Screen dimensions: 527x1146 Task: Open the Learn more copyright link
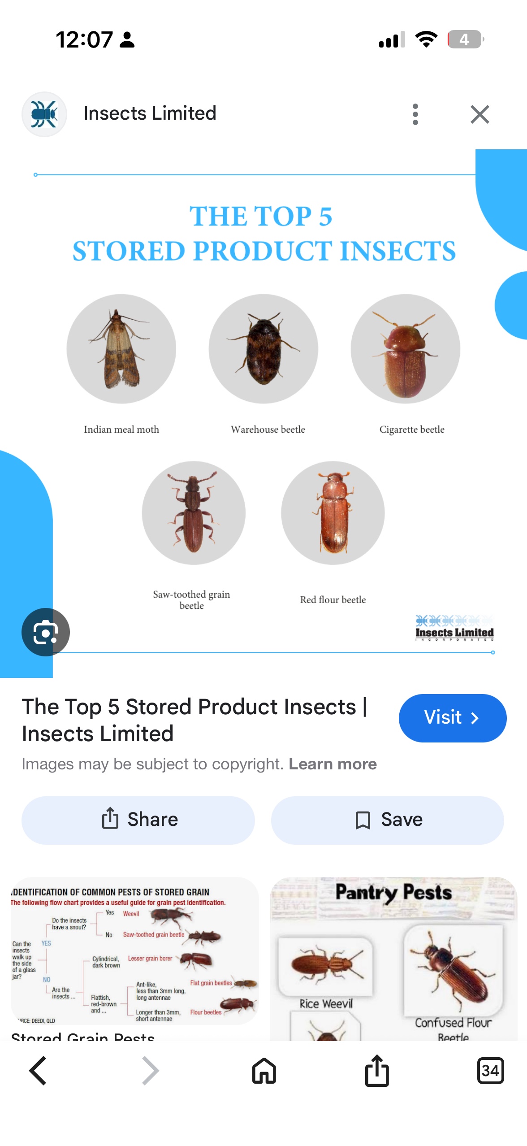pos(333,764)
